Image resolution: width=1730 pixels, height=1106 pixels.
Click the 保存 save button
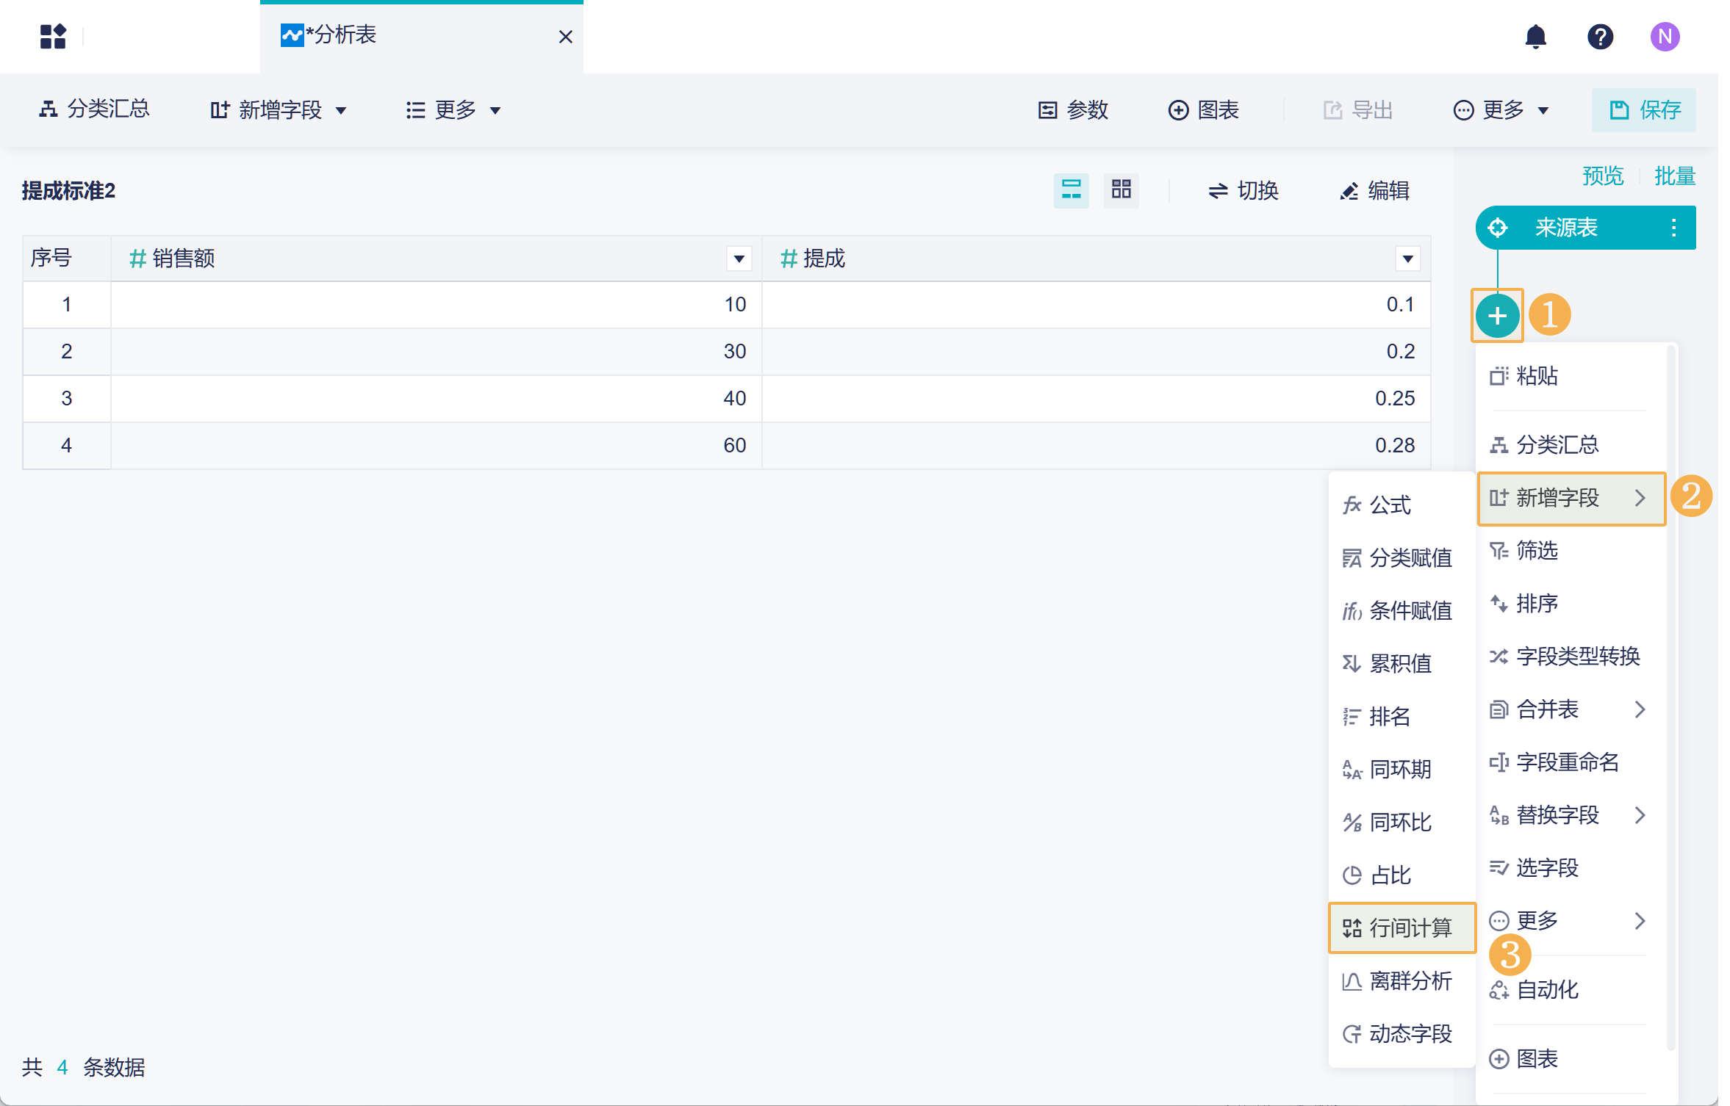click(x=1644, y=110)
